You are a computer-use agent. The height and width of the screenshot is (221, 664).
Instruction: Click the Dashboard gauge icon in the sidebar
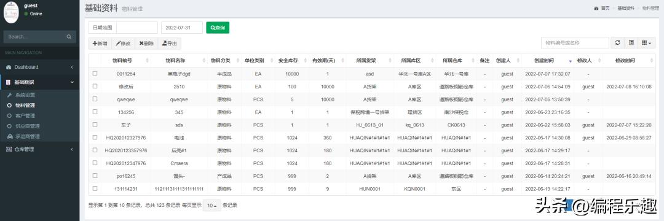[x=9, y=67]
